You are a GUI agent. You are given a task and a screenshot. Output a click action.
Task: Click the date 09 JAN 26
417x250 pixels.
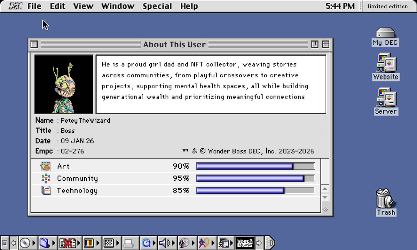pos(77,141)
